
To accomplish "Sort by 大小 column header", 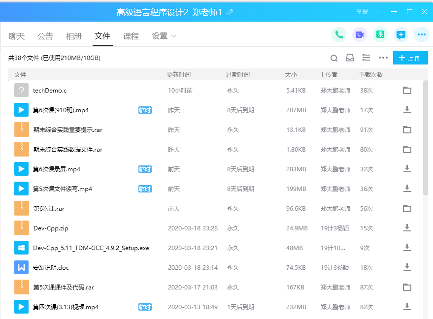I will 291,74.
